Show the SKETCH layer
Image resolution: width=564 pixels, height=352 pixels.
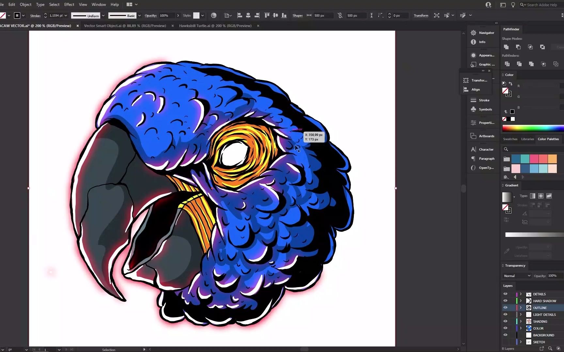tap(505, 342)
